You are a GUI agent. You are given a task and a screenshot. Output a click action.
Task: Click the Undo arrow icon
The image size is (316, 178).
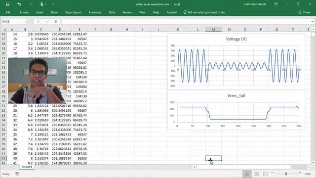[19, 4]
